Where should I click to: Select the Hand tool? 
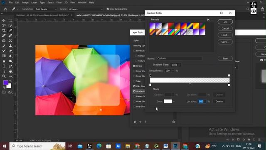10,71
